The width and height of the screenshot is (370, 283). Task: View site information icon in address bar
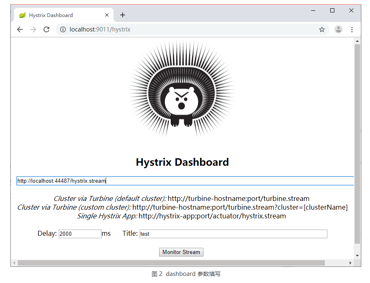pos(63,29)
